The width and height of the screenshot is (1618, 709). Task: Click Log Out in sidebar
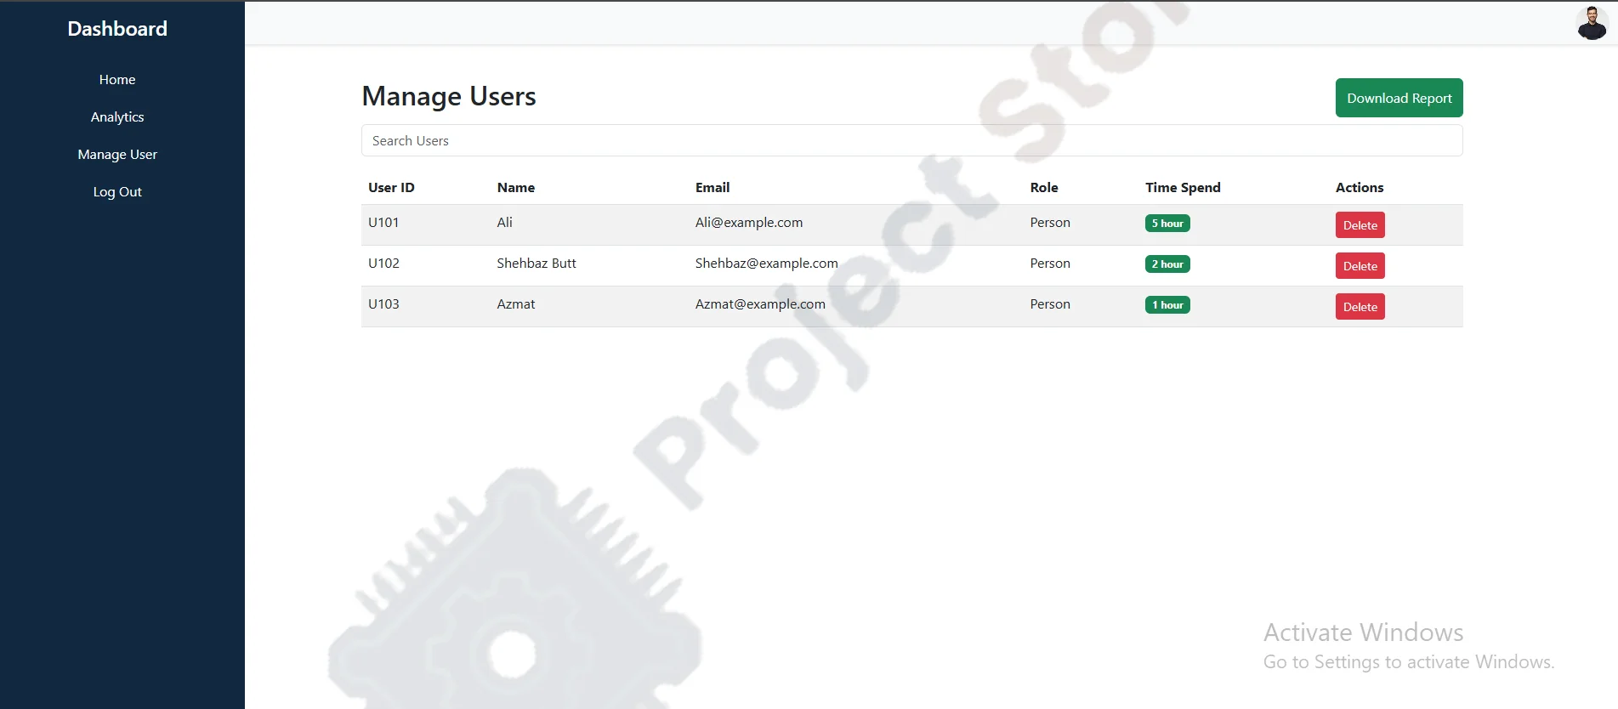point(117,192)
